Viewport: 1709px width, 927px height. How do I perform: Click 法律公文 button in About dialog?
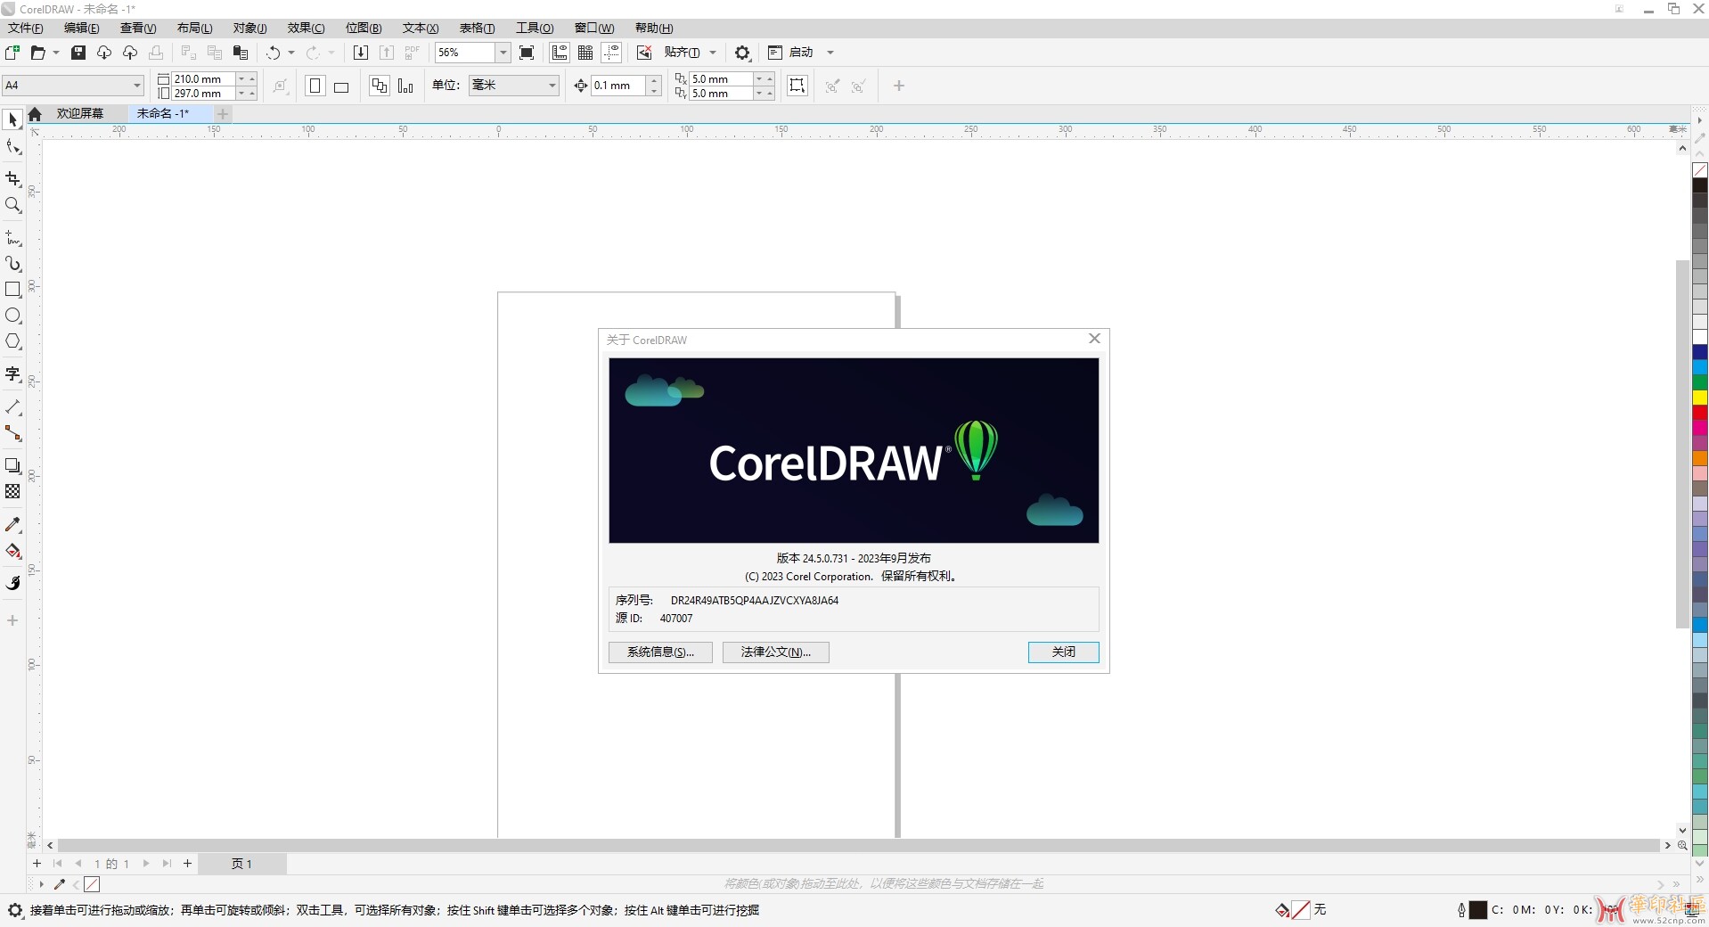pyautogui.click(x=775, y=652)
